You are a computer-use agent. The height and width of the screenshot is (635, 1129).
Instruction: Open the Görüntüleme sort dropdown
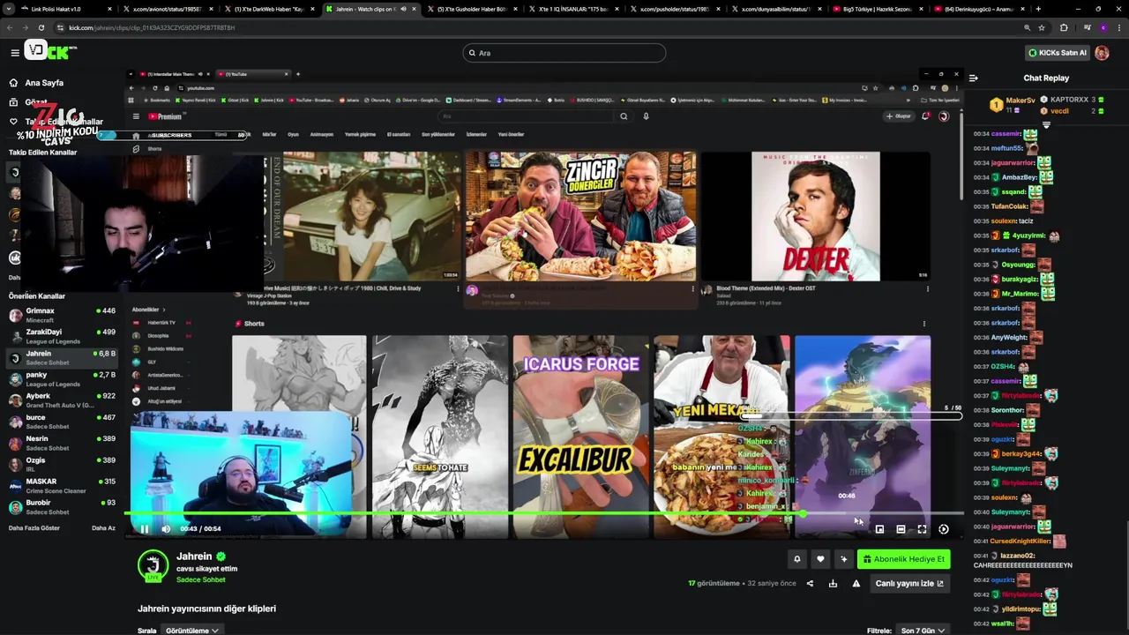[191, 631]
